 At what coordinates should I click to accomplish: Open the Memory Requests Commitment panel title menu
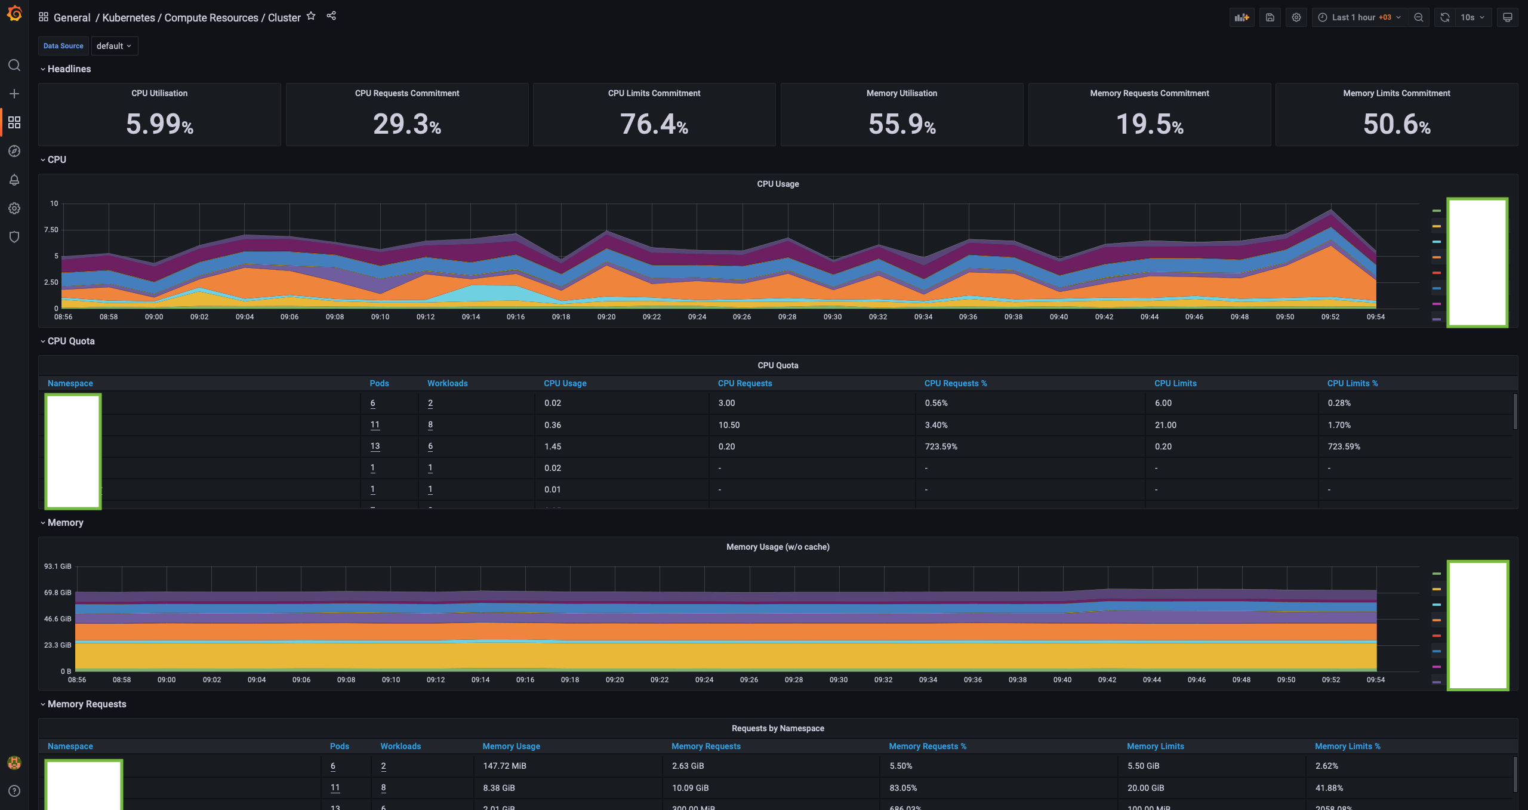pos(1150,93)
